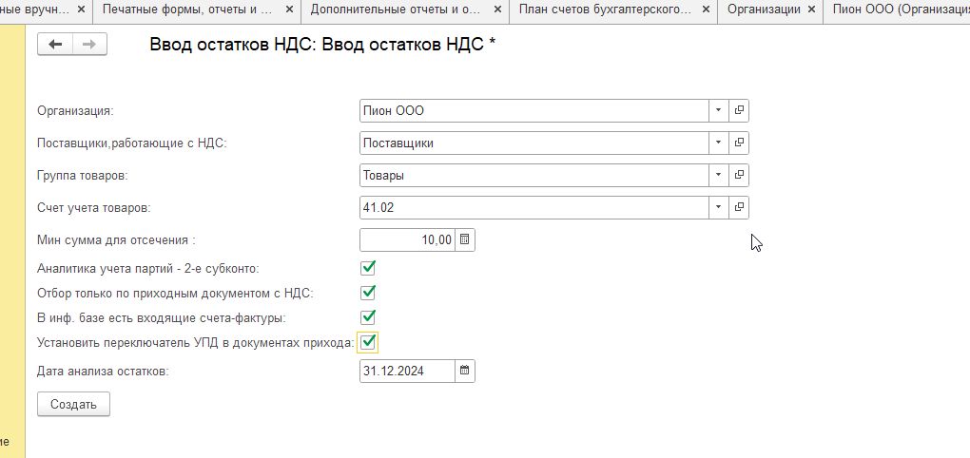Open the Организация field's open-form icon
This screenshot has width=970, height=458.
[739, 110]
